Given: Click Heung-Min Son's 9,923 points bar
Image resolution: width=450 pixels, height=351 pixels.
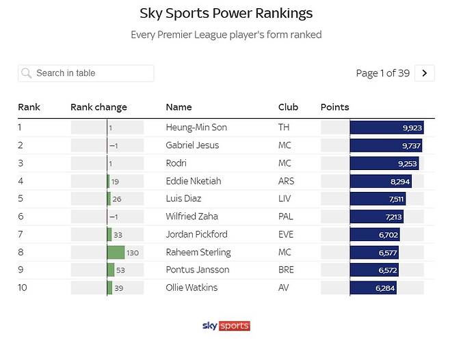Looking at the screenshot, I should (x=387, y=128).
